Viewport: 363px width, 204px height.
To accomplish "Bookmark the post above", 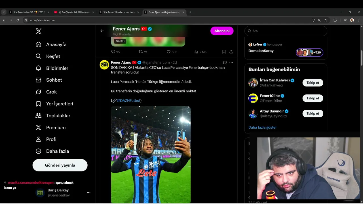I will 224,52.
